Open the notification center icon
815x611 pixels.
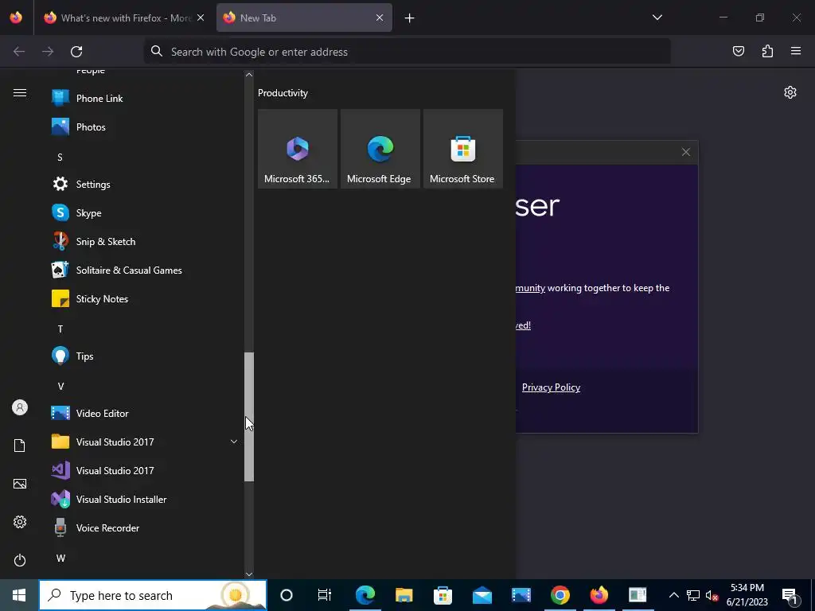(790, 596)
